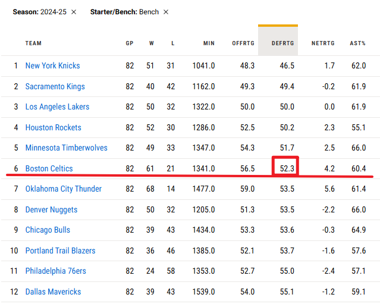Select Timberwolves minutes value 1347.0

click(203, 148)
